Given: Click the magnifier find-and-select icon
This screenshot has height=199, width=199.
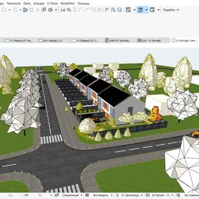Looking at the screenshot, I should (69, 10).
